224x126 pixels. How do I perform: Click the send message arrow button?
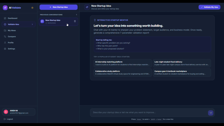pos(211,113)
